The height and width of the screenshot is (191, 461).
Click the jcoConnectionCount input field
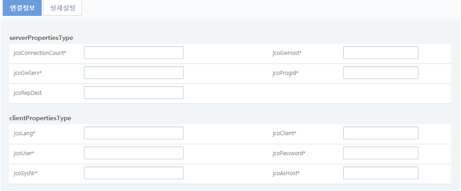click(133, 53)
